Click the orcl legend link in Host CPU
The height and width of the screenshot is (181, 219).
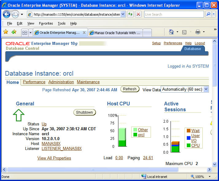tap(141, 135)
